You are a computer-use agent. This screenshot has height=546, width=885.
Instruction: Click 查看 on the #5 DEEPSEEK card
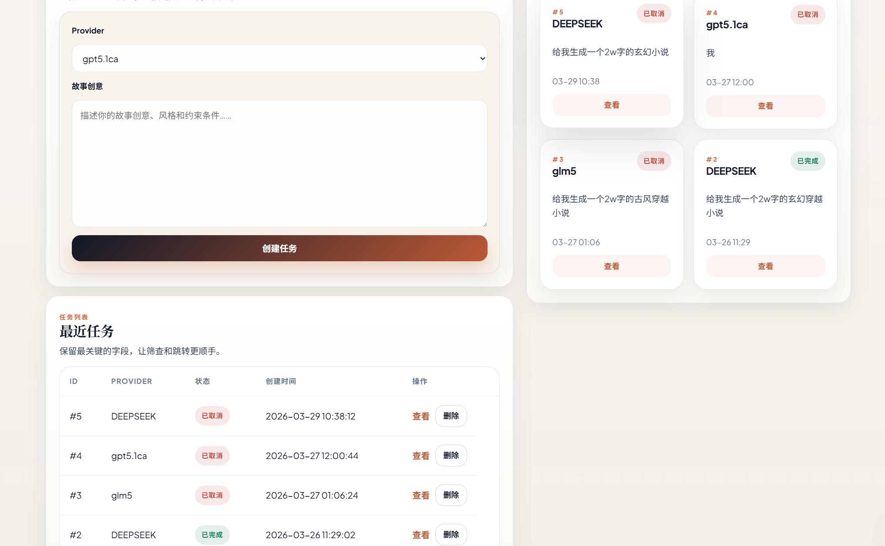[611, 105]
